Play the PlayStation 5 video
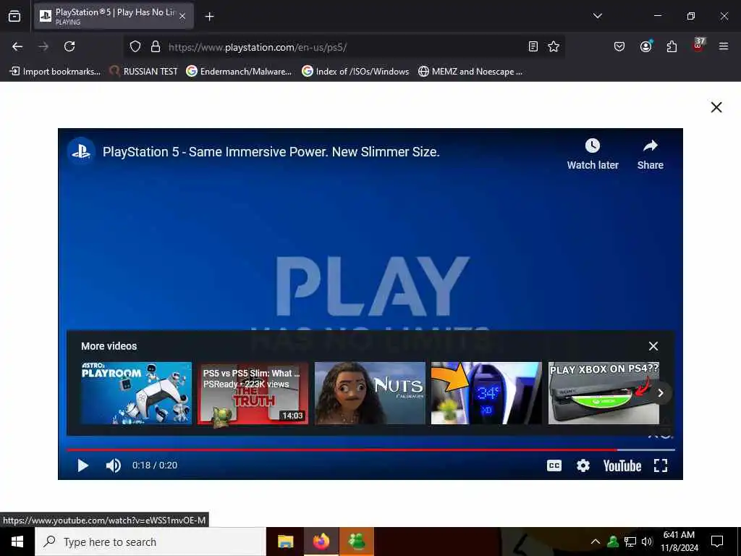Viewport: 741px width, 556px height. click(83, 466)
